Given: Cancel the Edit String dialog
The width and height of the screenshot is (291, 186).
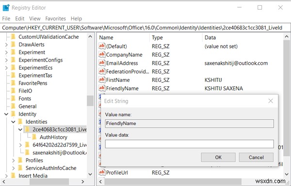Looking at the screenshot, I should coord(256,157).
